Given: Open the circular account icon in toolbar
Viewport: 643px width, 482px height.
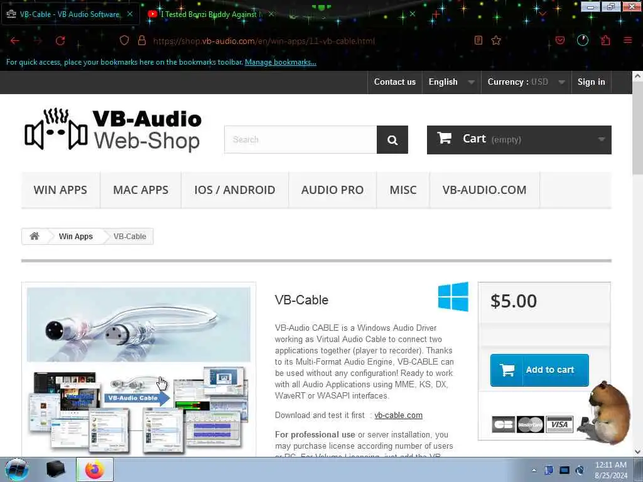Looking at the screenshot, I should point(583,40).
